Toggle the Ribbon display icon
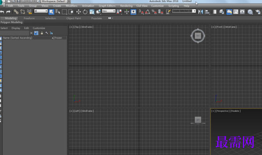This screenshot has height=155, width=262. (229, 12)
